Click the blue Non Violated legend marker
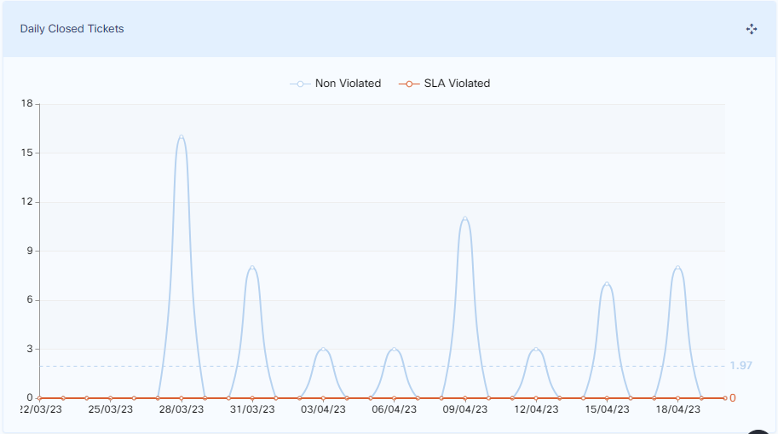The image size is (778, 434). coord(300,84)
